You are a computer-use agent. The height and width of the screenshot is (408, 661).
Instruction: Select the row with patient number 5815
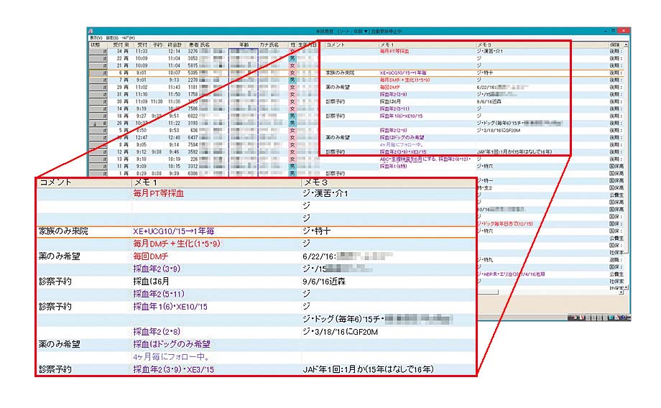193,65
